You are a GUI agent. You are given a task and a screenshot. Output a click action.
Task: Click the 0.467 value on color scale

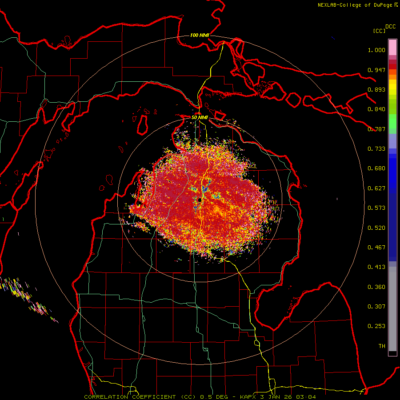[376, 248]
